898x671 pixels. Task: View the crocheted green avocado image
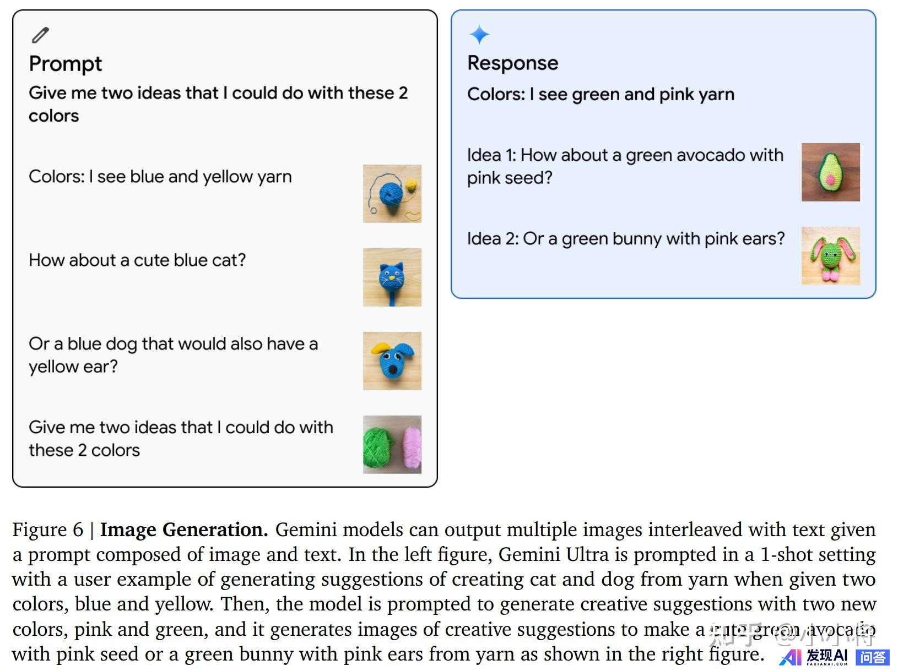coord(830,172)
